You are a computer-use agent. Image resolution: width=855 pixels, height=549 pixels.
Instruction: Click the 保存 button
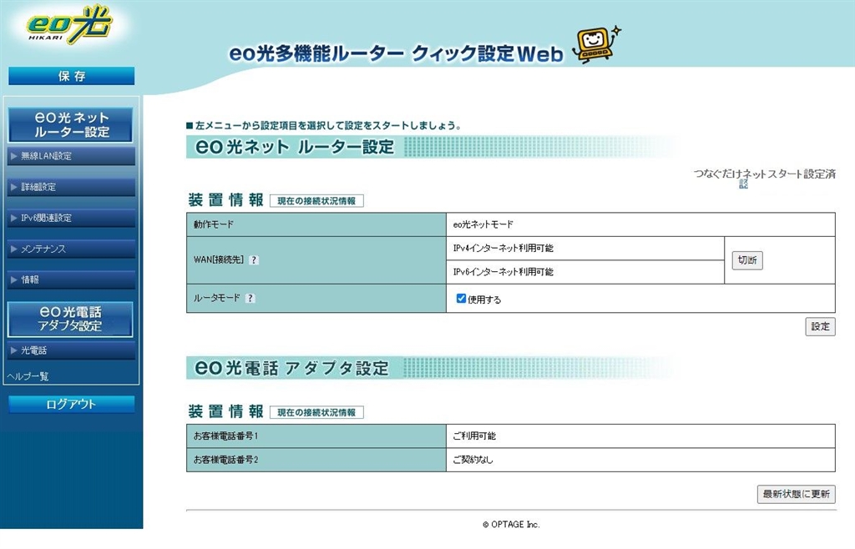[x=72, y=76]
